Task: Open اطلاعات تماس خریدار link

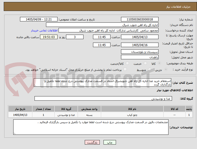Action: (44, 30)
